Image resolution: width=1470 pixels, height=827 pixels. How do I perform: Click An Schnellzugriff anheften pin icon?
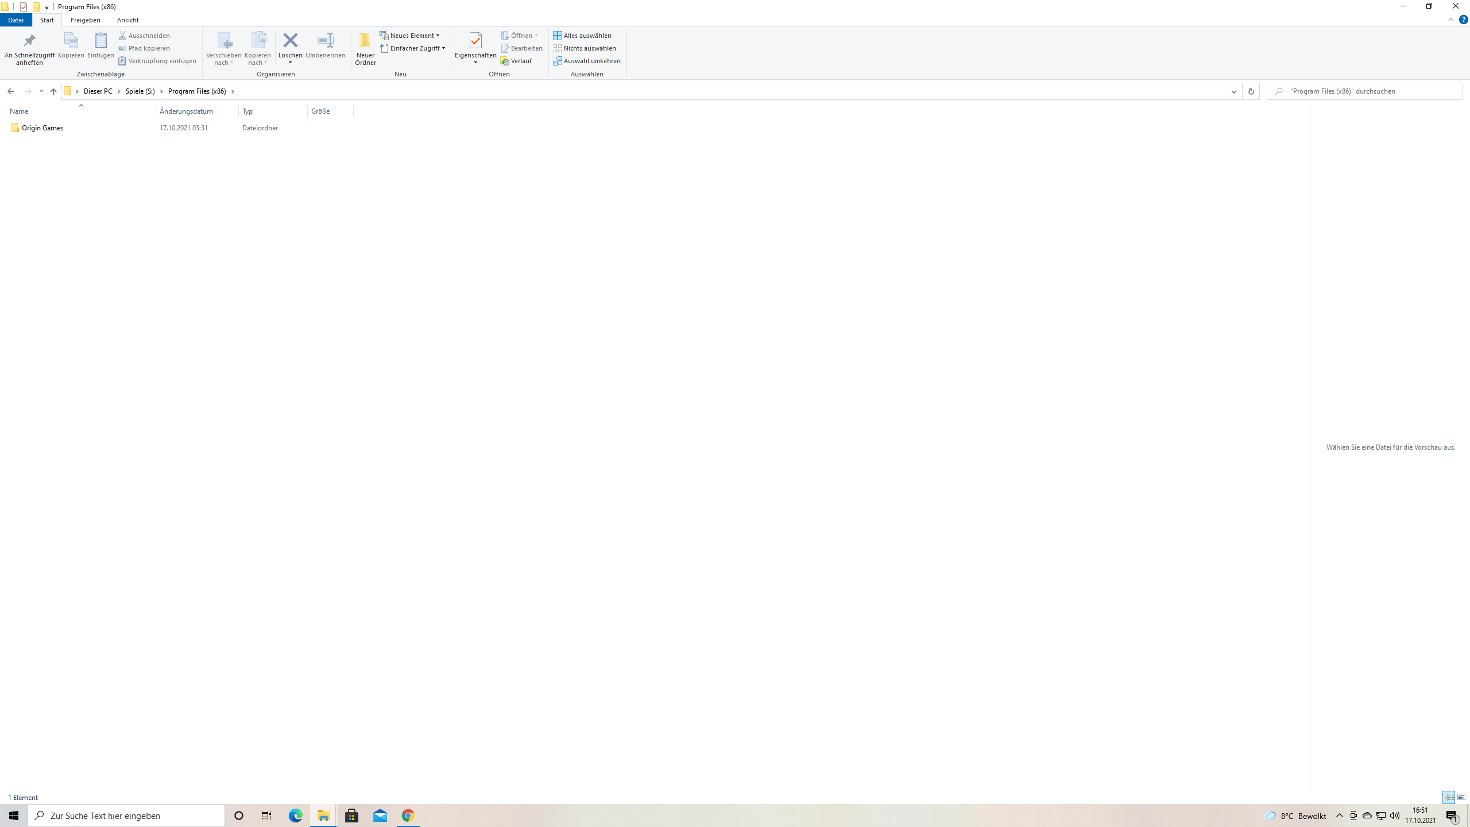tap(29, 41)
